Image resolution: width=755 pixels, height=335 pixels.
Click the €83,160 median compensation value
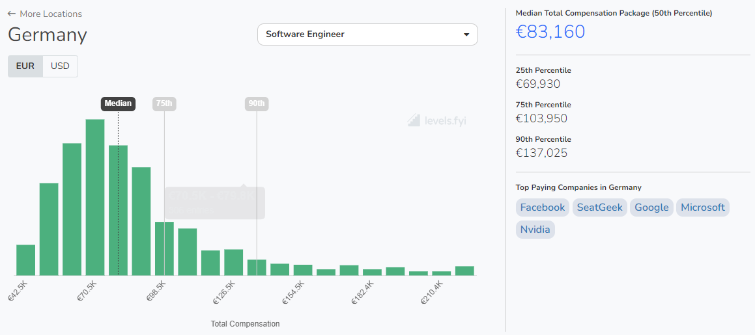tap(550, 31)
